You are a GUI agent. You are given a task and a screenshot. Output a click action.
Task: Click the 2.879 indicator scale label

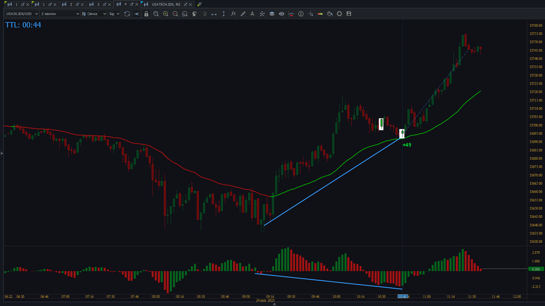536,253
